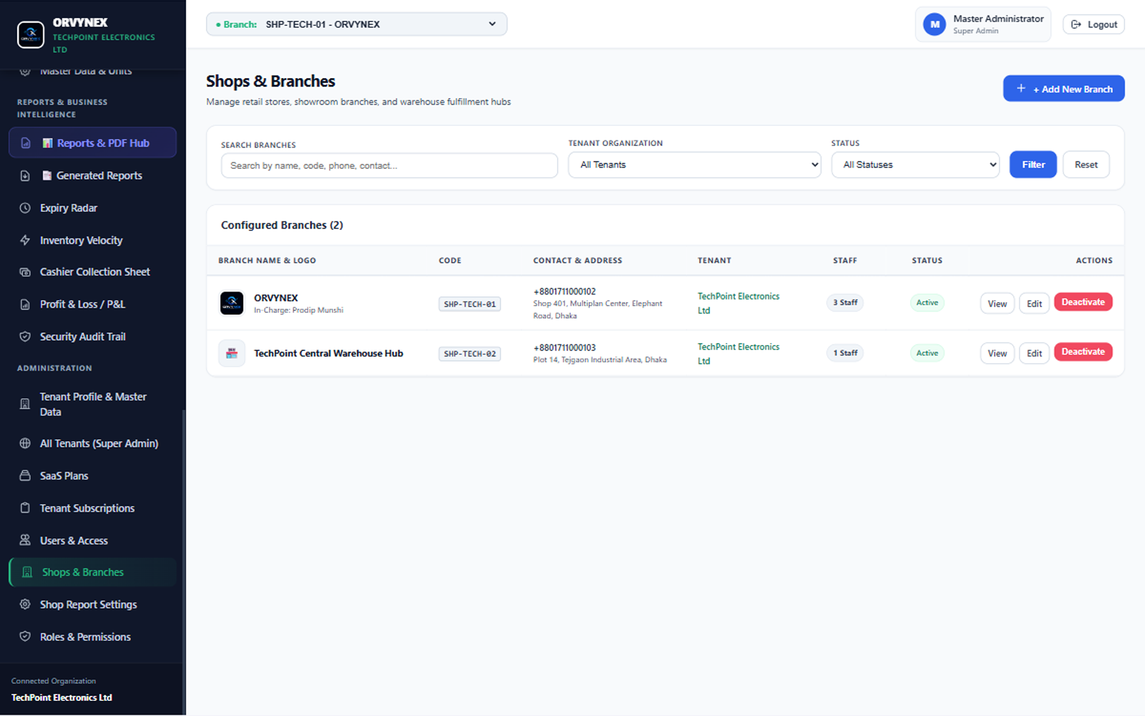Click the Cashier Collection Sheet icon
Viewport: 1145px width, 716px height.
(x=25, y=272)
